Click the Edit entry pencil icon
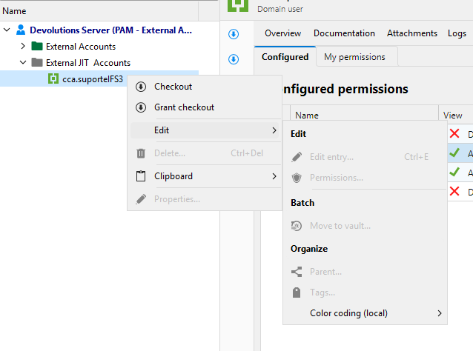 [297, 157]
